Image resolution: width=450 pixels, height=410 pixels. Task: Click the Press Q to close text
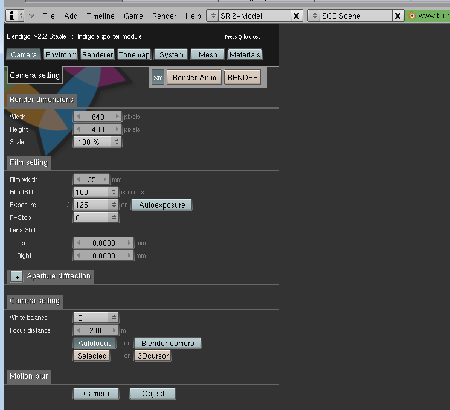(242, 37)
